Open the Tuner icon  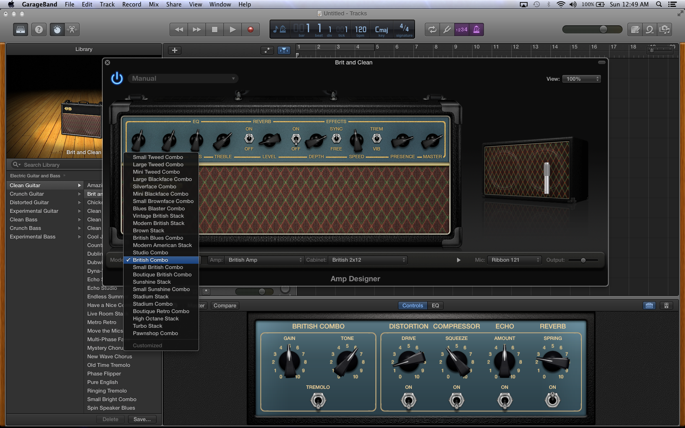(447, 29)
